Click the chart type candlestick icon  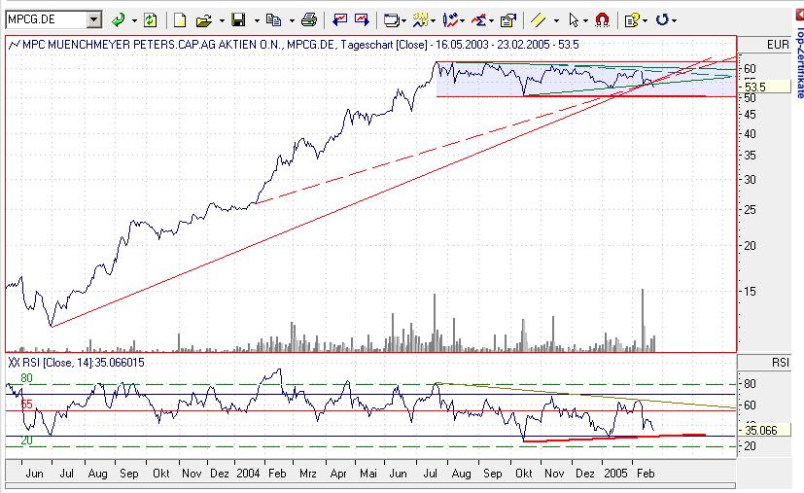450,20
